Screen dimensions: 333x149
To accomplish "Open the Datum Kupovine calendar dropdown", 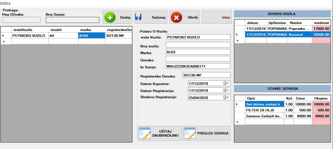I will (x=226, y=83).
